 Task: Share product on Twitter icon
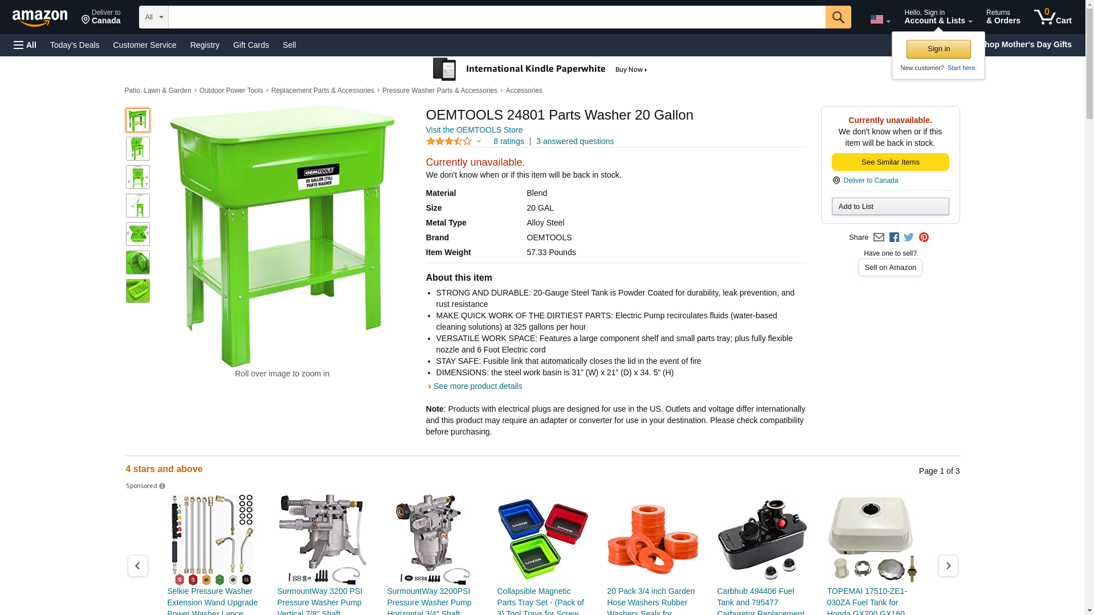click(x=909, y=237)
